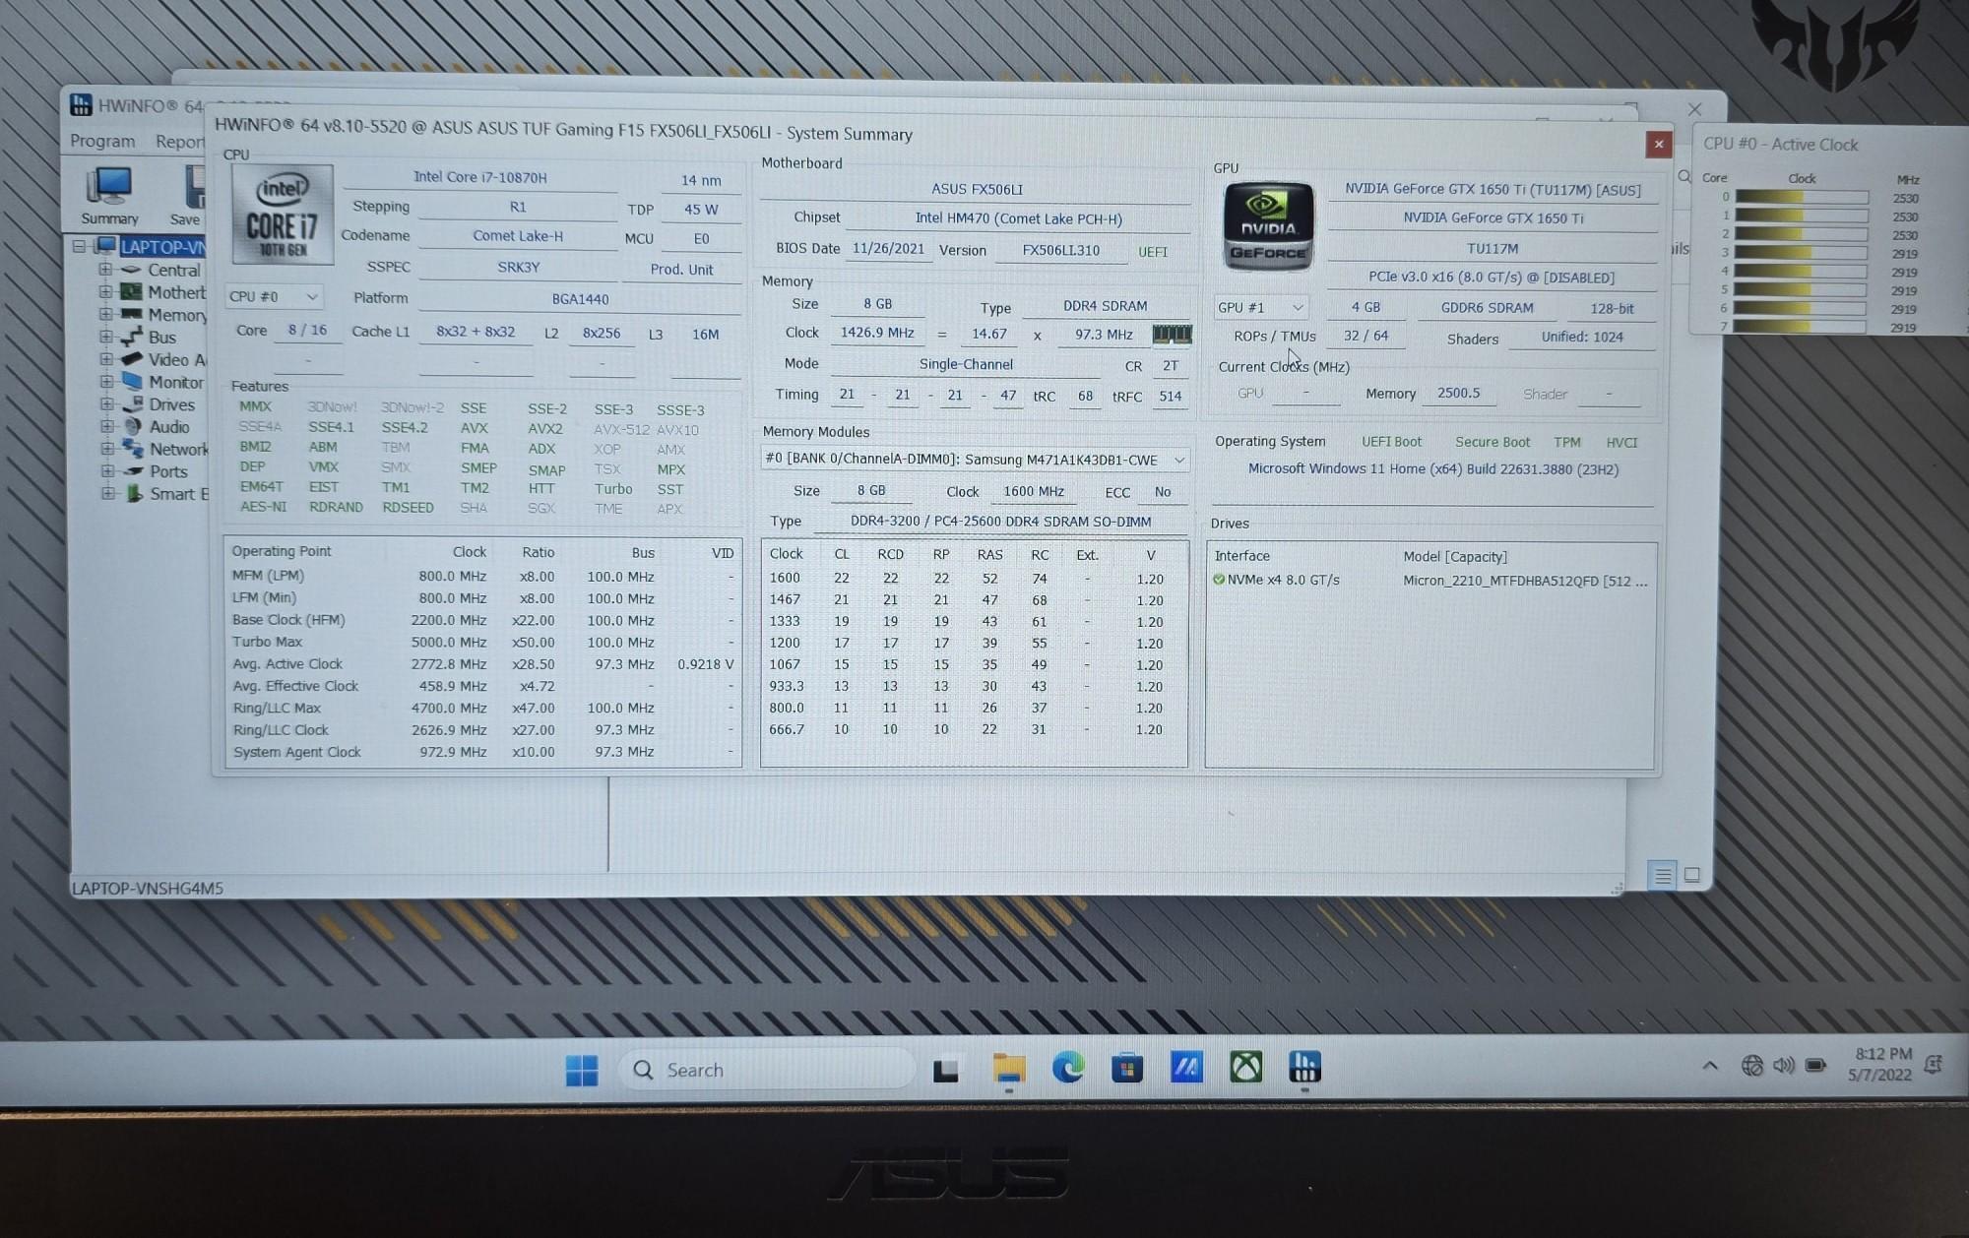Click the Secure Boot label
The image size is (1969, 1238).
(1493, 442)
